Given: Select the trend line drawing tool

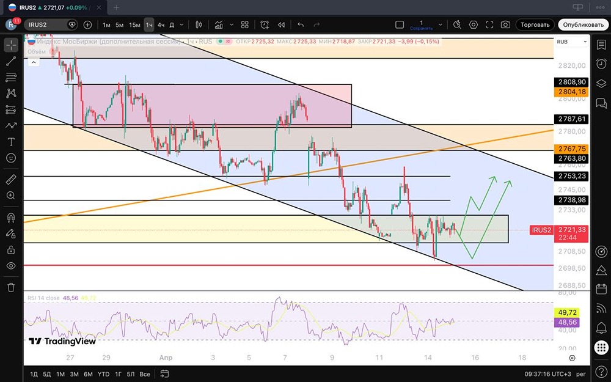Looking at the screenshot, I should pyautogui.click(x=11, y=61).
